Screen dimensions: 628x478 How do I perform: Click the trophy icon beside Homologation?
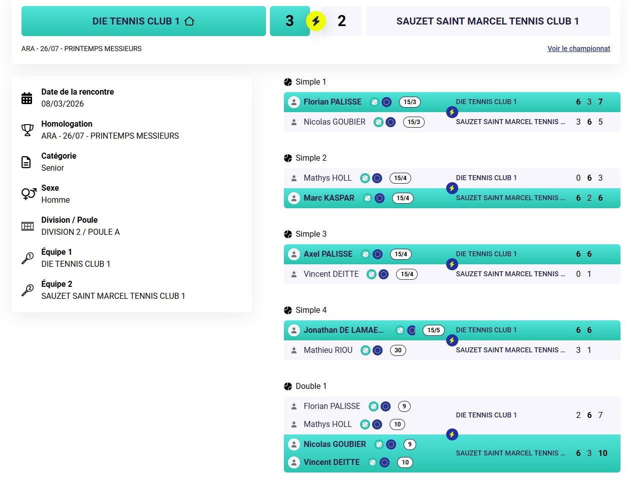tap(27, 130)
